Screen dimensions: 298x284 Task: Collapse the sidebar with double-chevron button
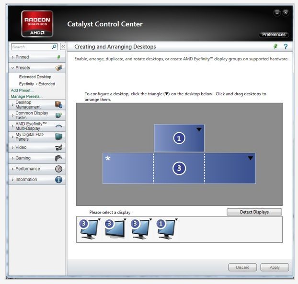63,46
